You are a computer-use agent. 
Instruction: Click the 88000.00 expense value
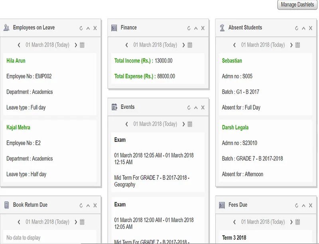[x=166, y=76]
